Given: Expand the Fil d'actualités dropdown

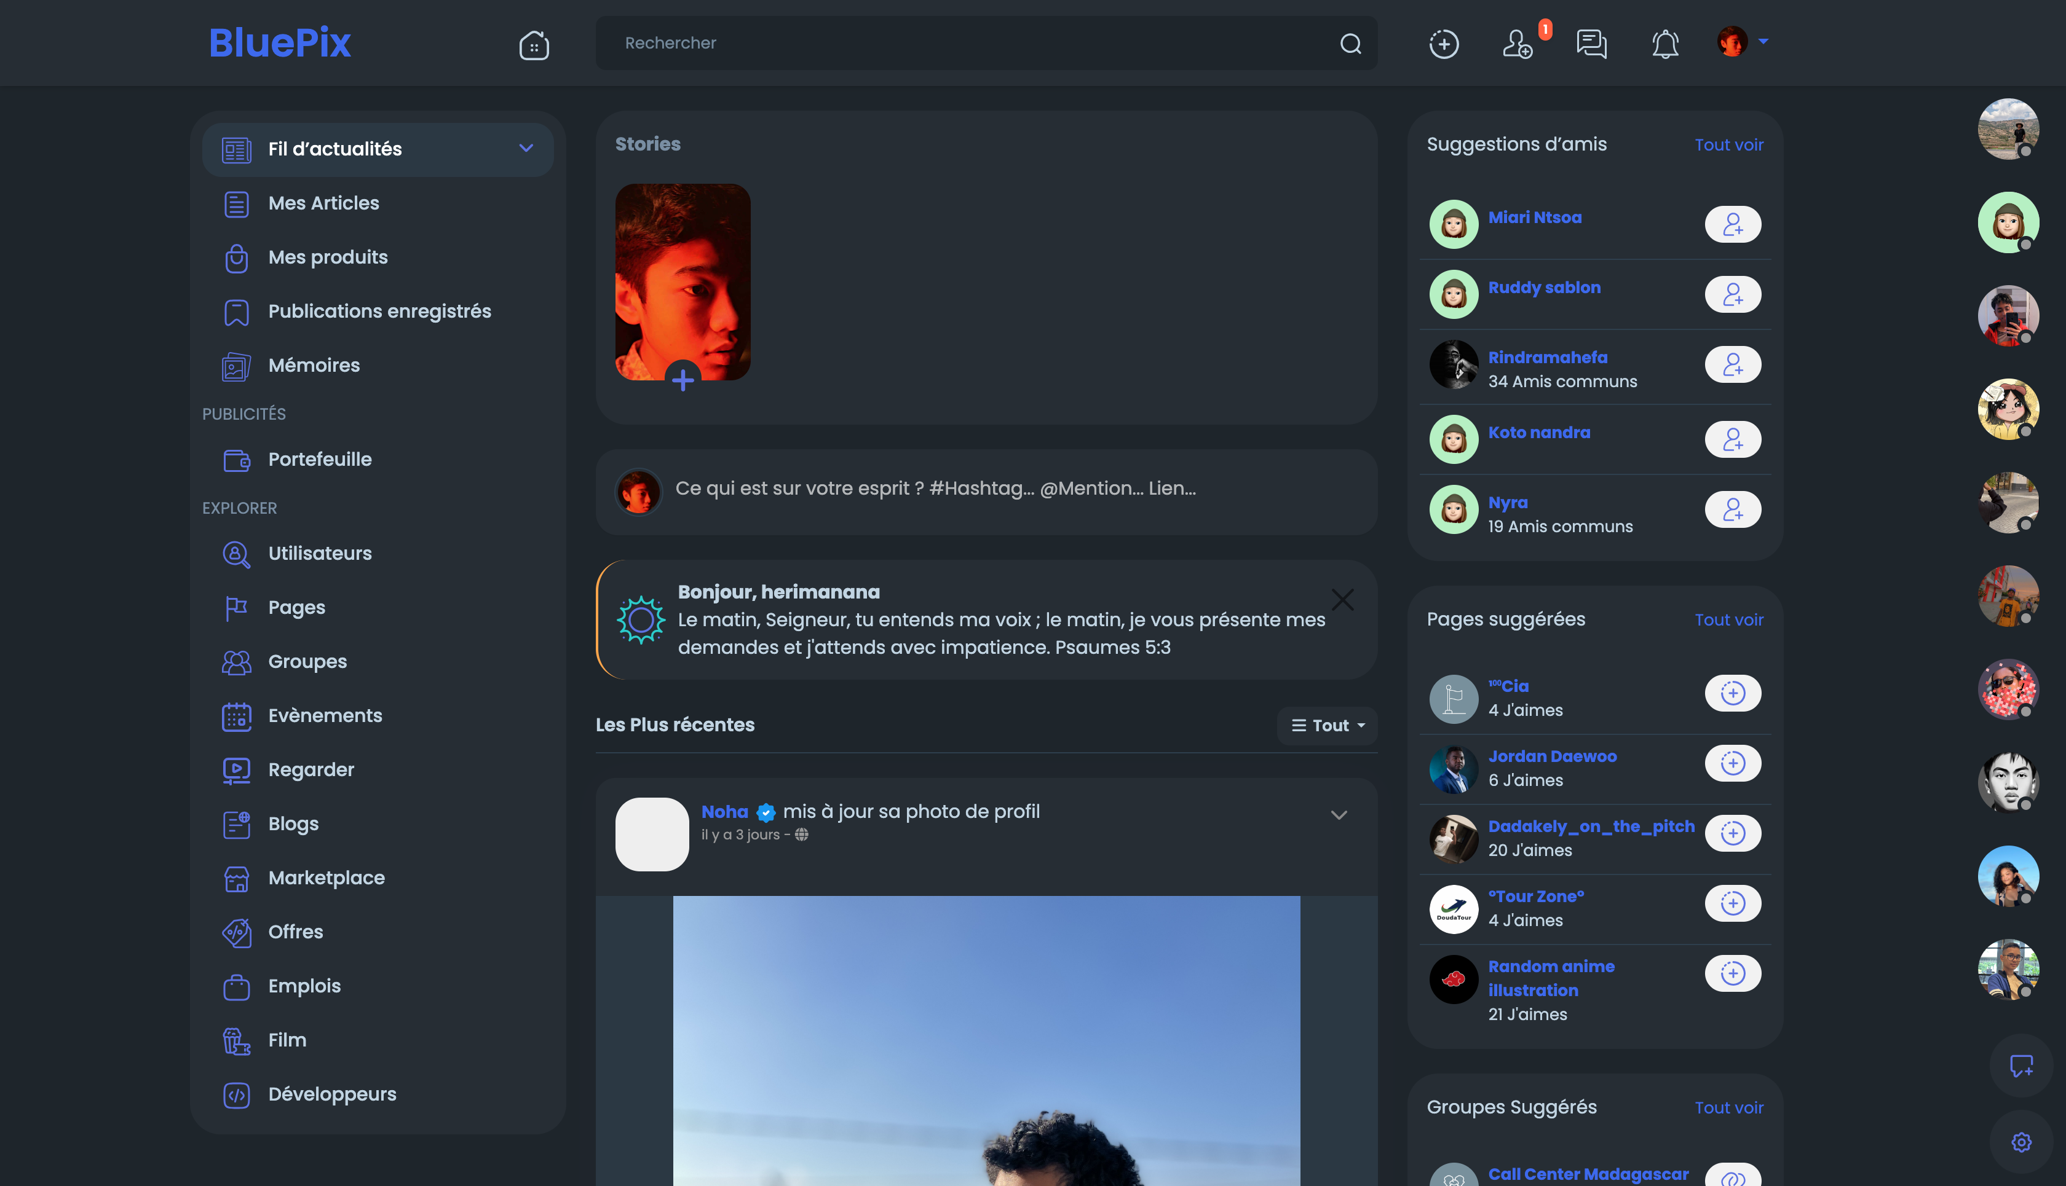Looking at the screenshot, I should pyautogui.click(x=526, y=148).
